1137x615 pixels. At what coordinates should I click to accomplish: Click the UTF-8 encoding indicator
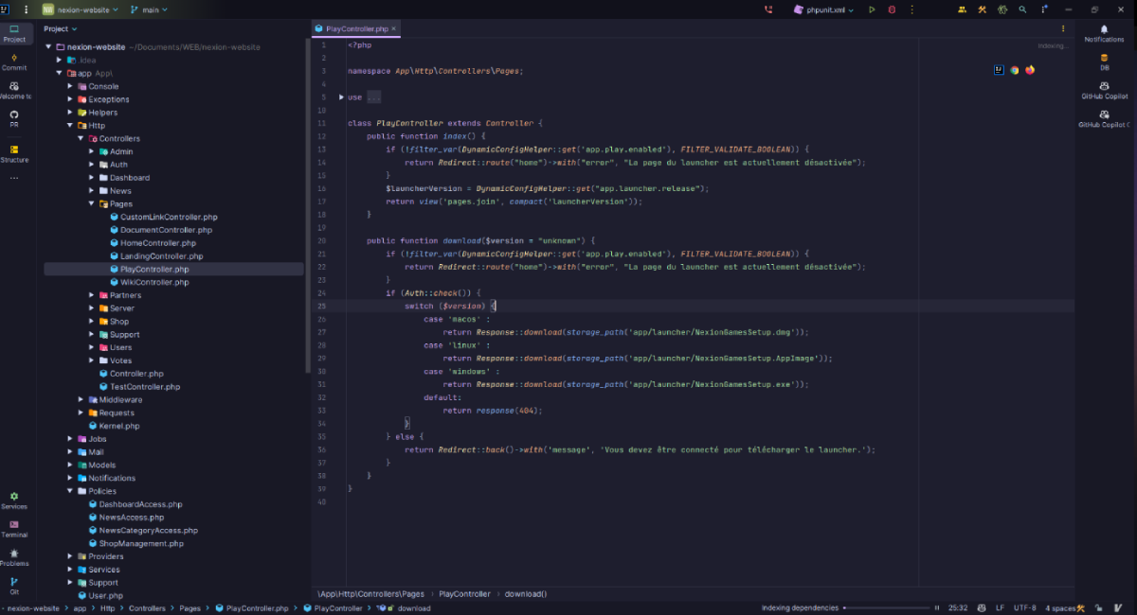[x=1024, y=607]
